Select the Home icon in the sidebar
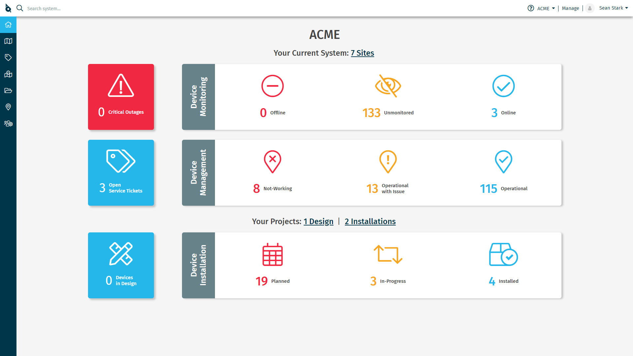 coord(8,24)
